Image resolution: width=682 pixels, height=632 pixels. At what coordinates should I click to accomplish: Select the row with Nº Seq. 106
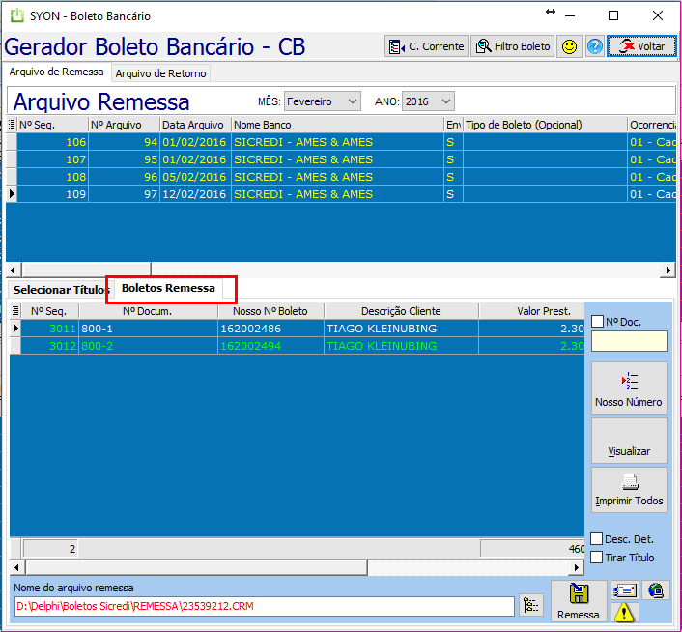(341, 142)
